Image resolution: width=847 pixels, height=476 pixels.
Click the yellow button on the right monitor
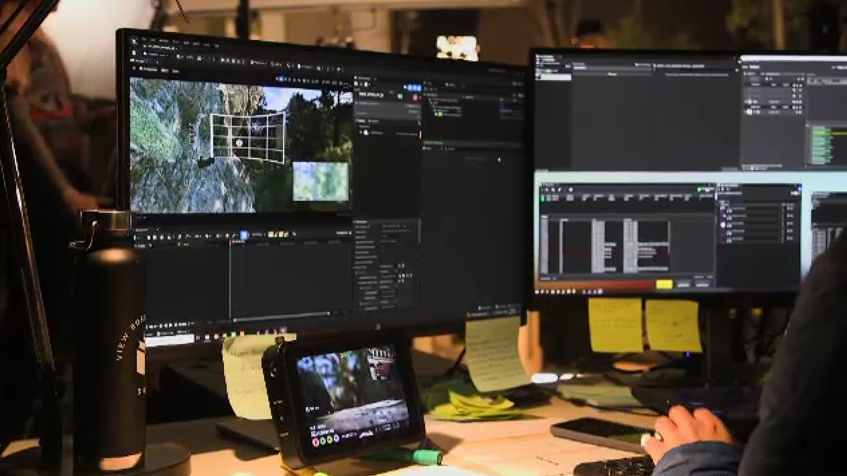pyautogui.click(x=664, y=285)
